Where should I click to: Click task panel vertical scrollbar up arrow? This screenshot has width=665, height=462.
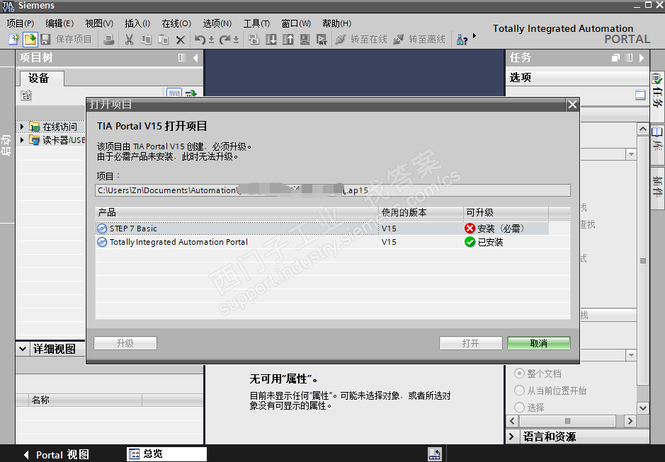tap(643, 129)
